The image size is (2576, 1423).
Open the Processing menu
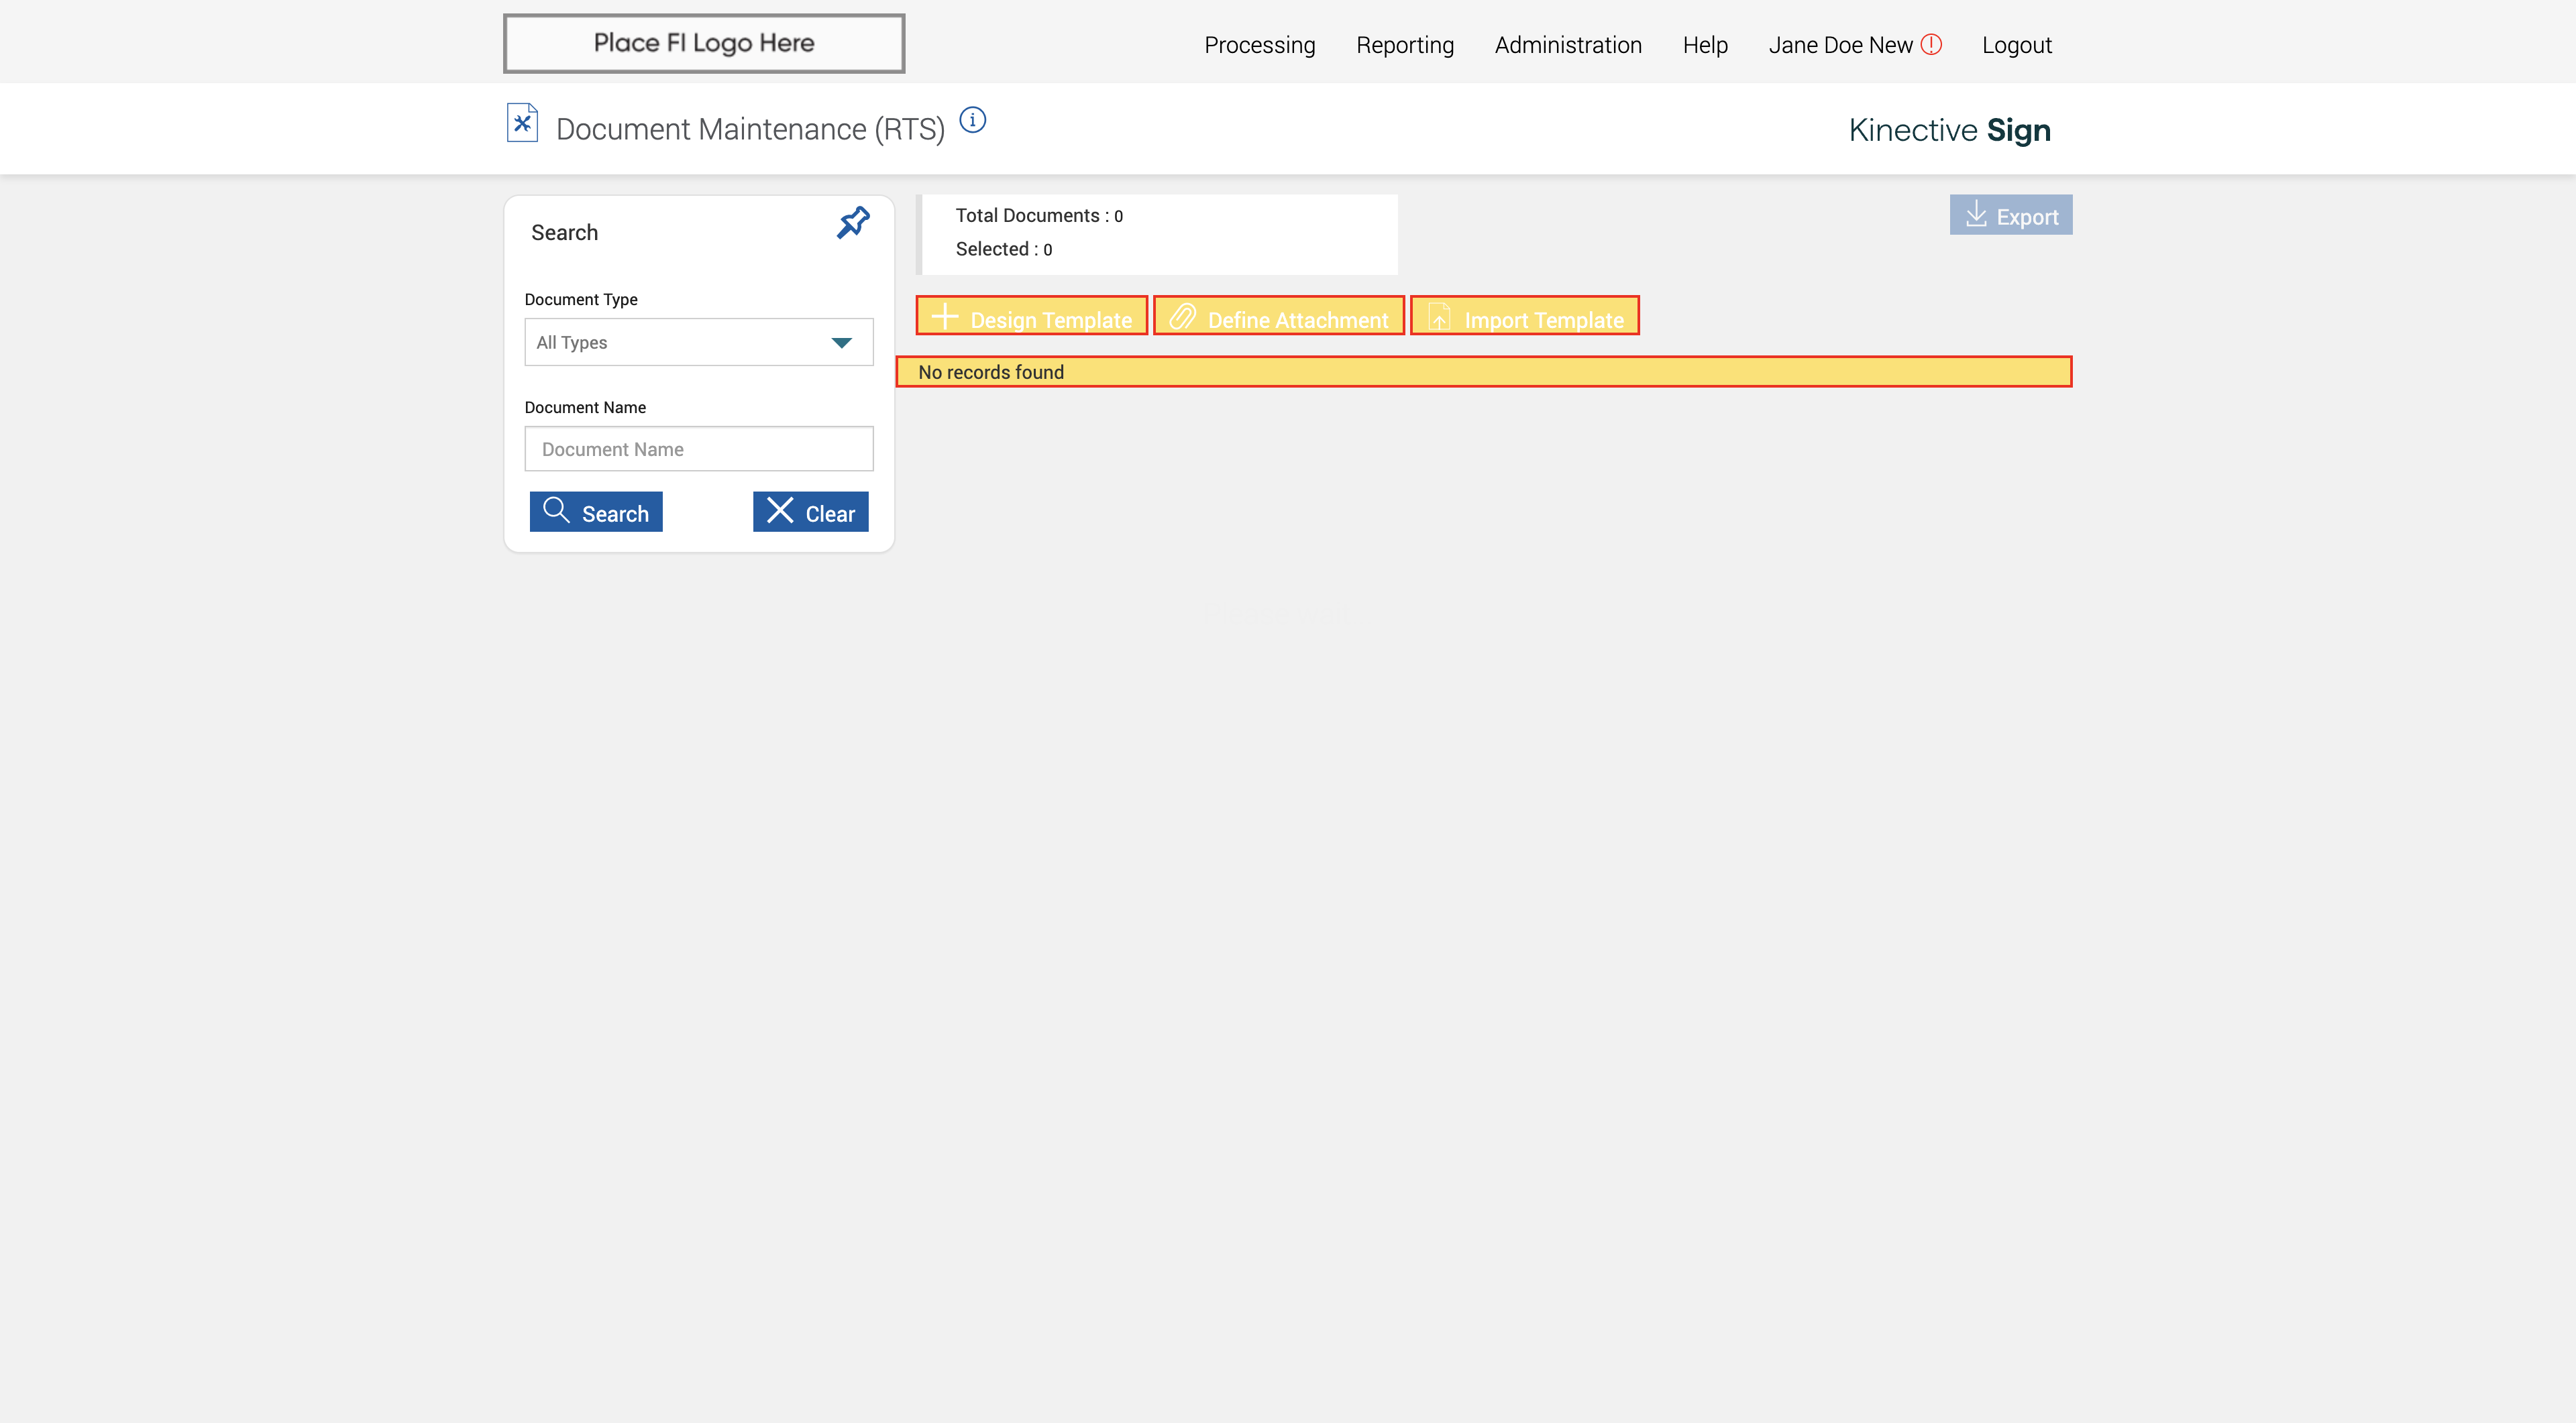(1259, 45)
